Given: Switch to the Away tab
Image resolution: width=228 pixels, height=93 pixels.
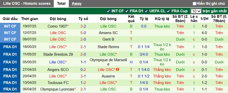Looking at the screenshot, I should (x=77, y=4).
